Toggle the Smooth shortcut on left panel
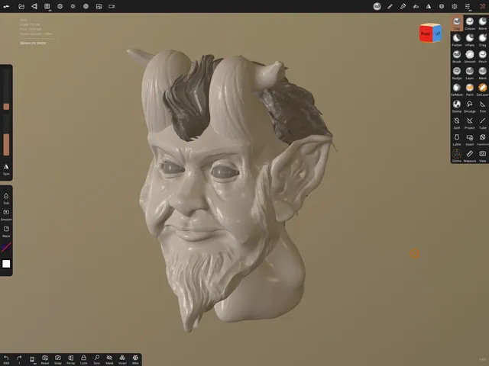Image resolution: width=489 pixels, height=366 pixels. coord(6,215)
